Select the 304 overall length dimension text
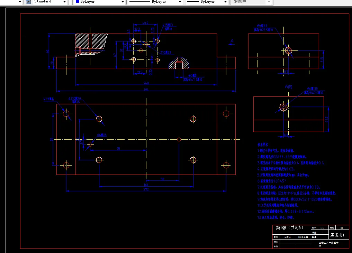This screenshot has width=352, height=253. pos(146,90)
